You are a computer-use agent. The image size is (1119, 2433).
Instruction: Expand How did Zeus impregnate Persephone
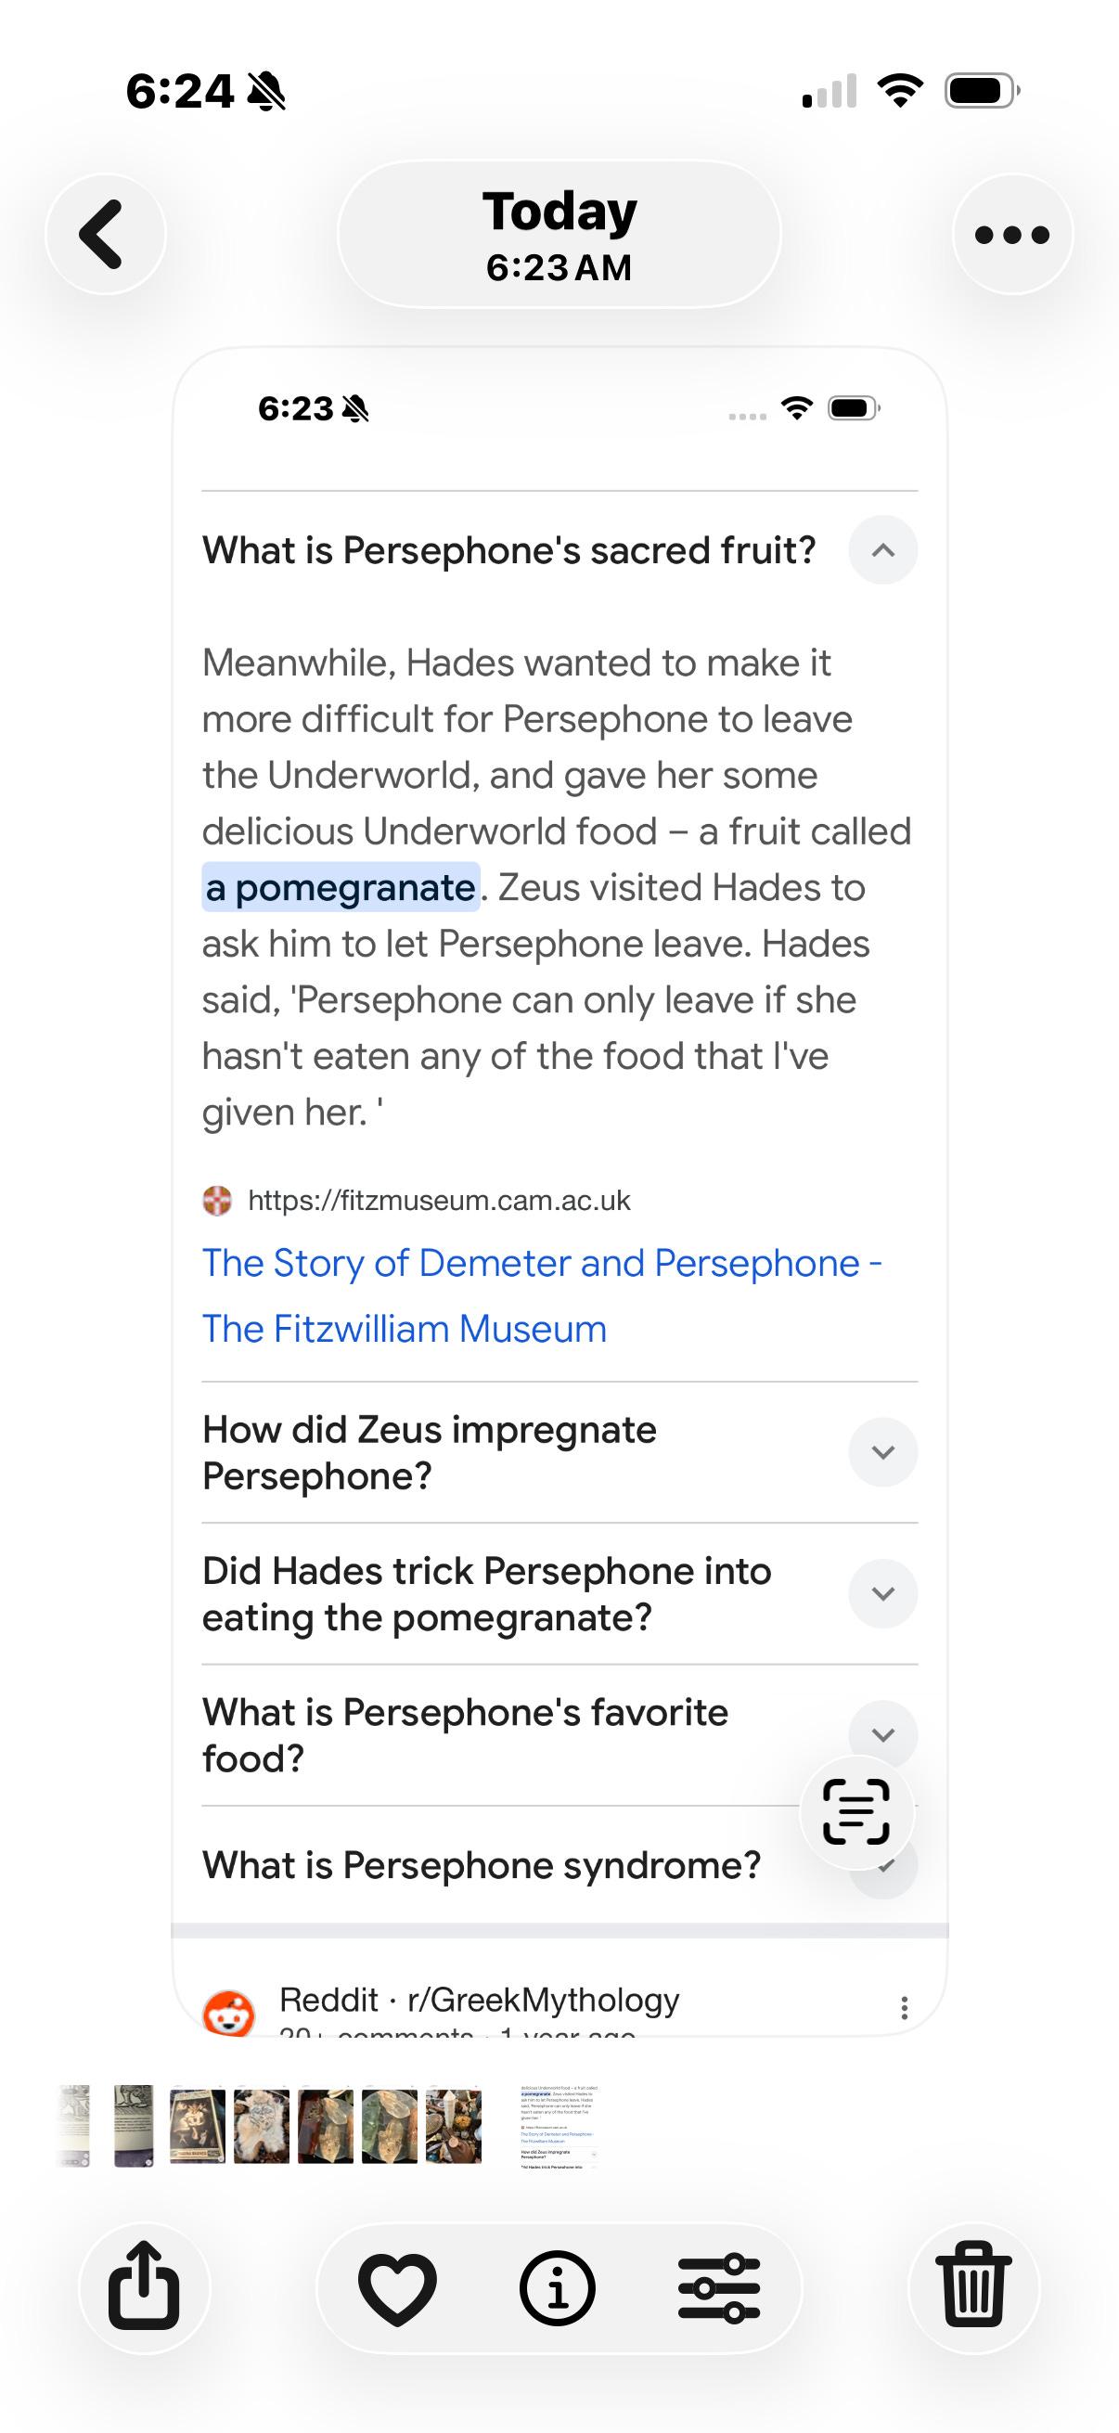[883, 1452]
